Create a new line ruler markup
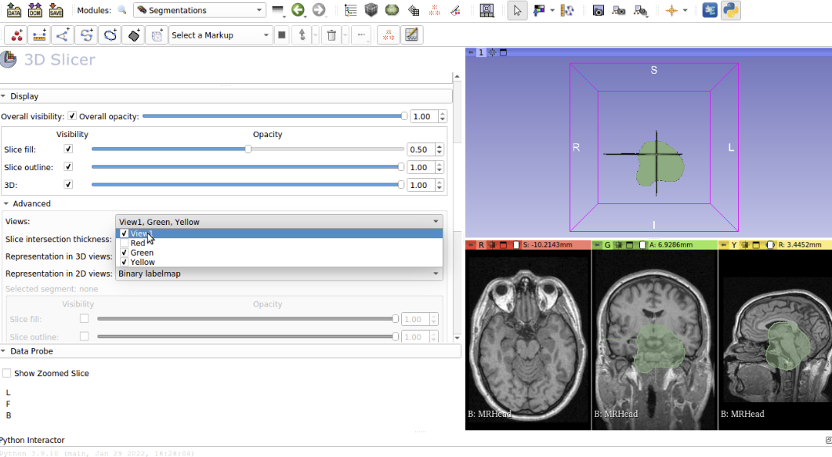Image resolution: width=832 pixels, height=457 pixels. click(x=39, y=35)
